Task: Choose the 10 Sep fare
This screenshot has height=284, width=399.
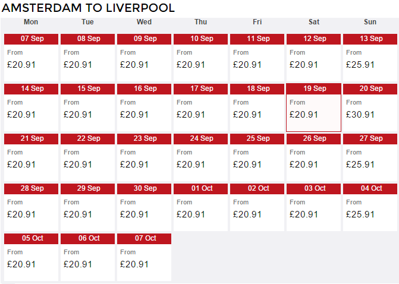Action: click(x=200, y=58)
